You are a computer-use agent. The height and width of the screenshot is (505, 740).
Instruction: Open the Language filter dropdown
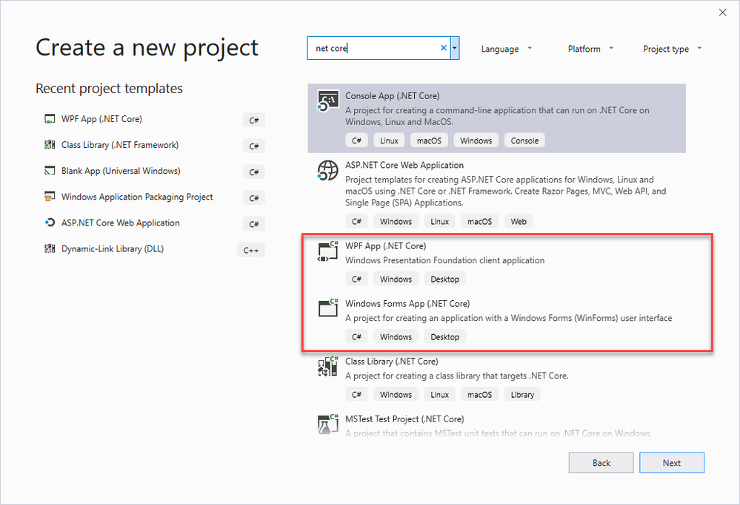[507, 50]
